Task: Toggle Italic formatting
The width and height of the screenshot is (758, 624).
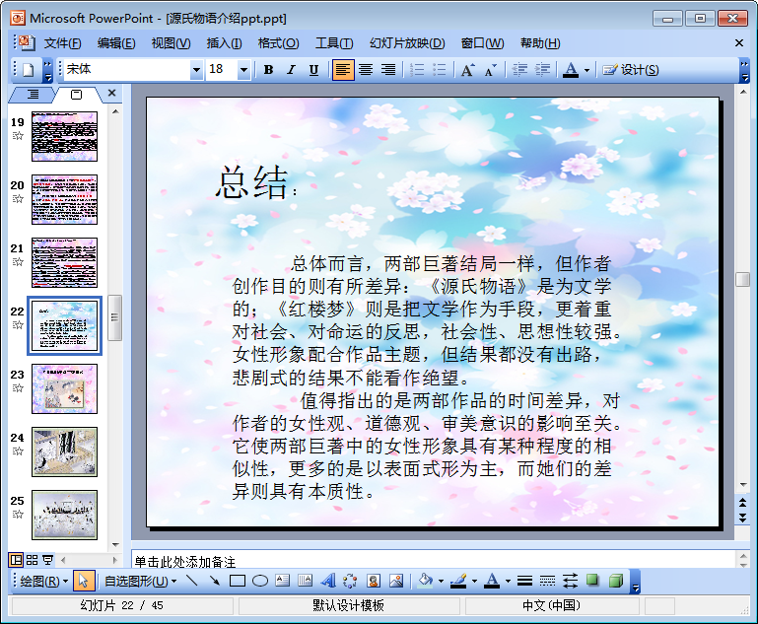Action: coord(291,70)
